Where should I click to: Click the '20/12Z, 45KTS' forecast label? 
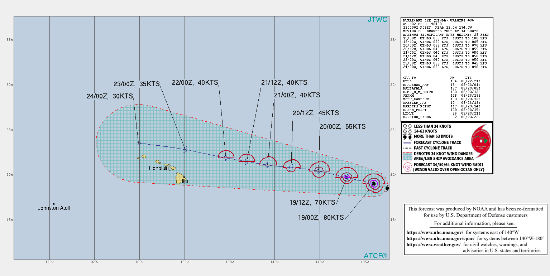coord(316,113)
